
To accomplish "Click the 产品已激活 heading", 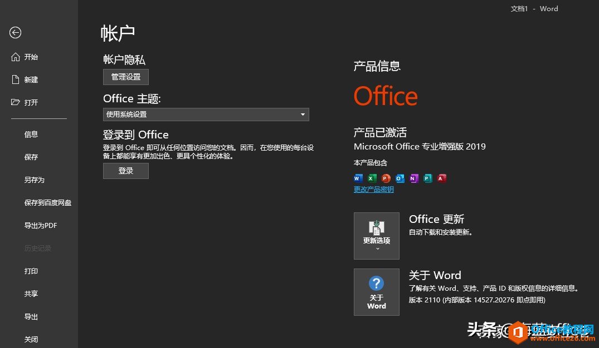I will [380, 132].
